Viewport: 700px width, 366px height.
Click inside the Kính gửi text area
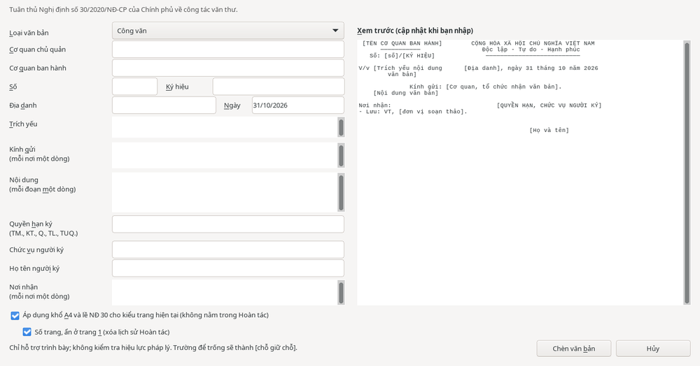pyautogui.click(x=225, y=155)
